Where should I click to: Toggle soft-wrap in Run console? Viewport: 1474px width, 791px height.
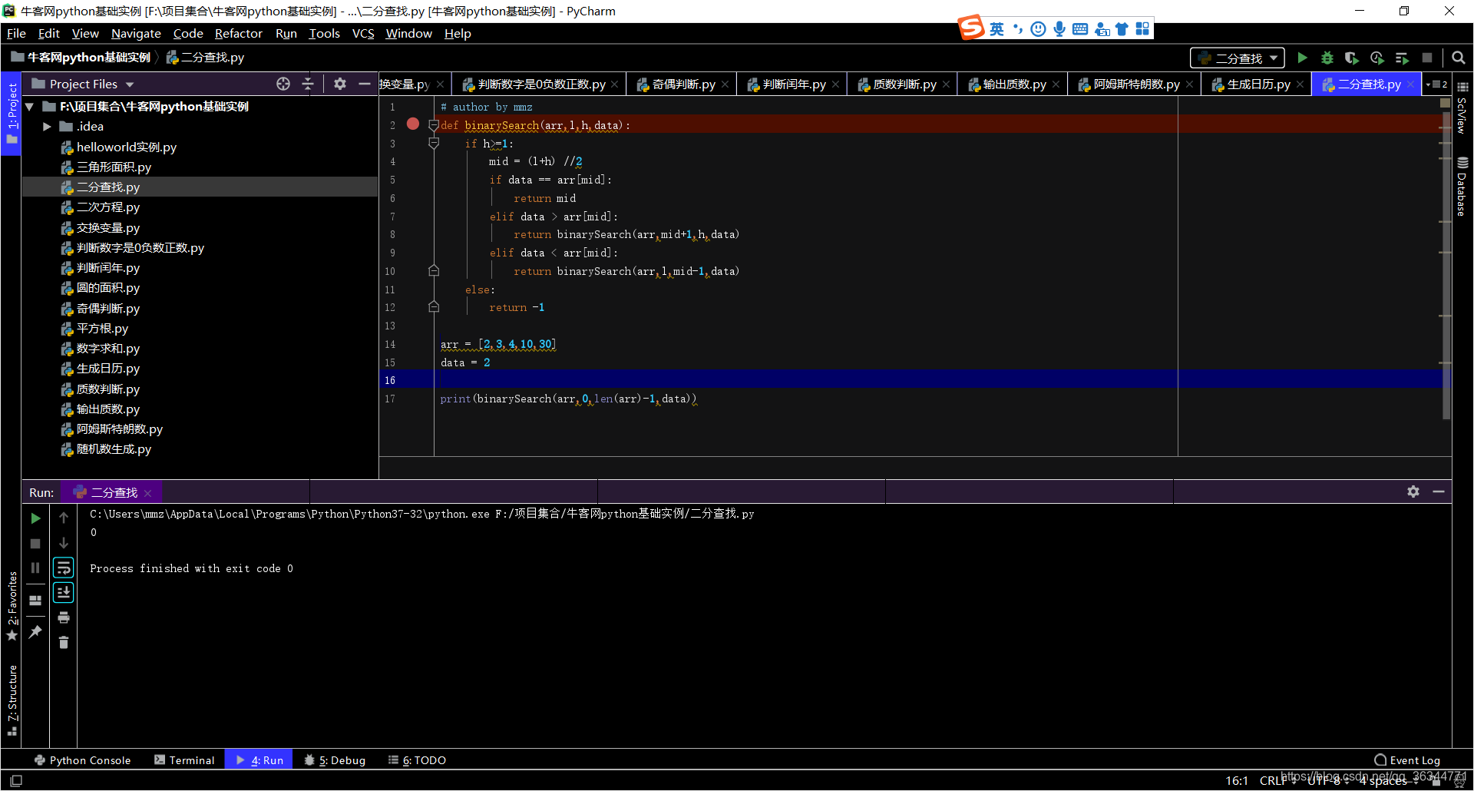pos(64,568)
